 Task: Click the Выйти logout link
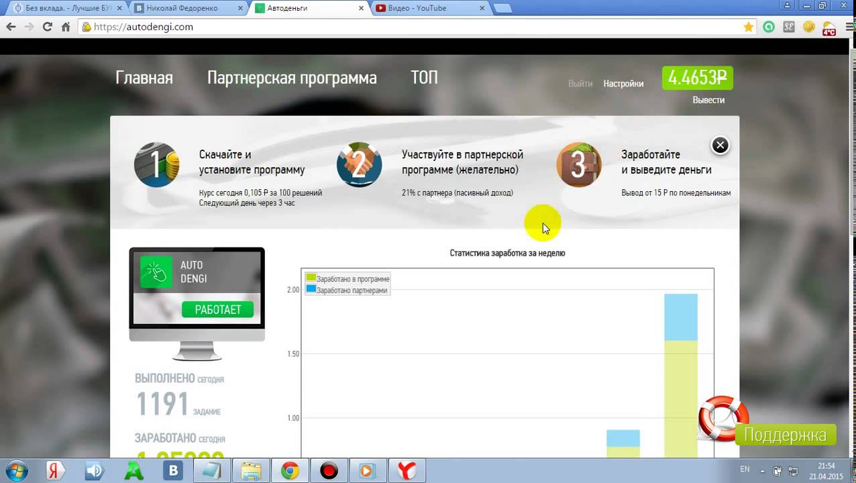pos(580,84)
